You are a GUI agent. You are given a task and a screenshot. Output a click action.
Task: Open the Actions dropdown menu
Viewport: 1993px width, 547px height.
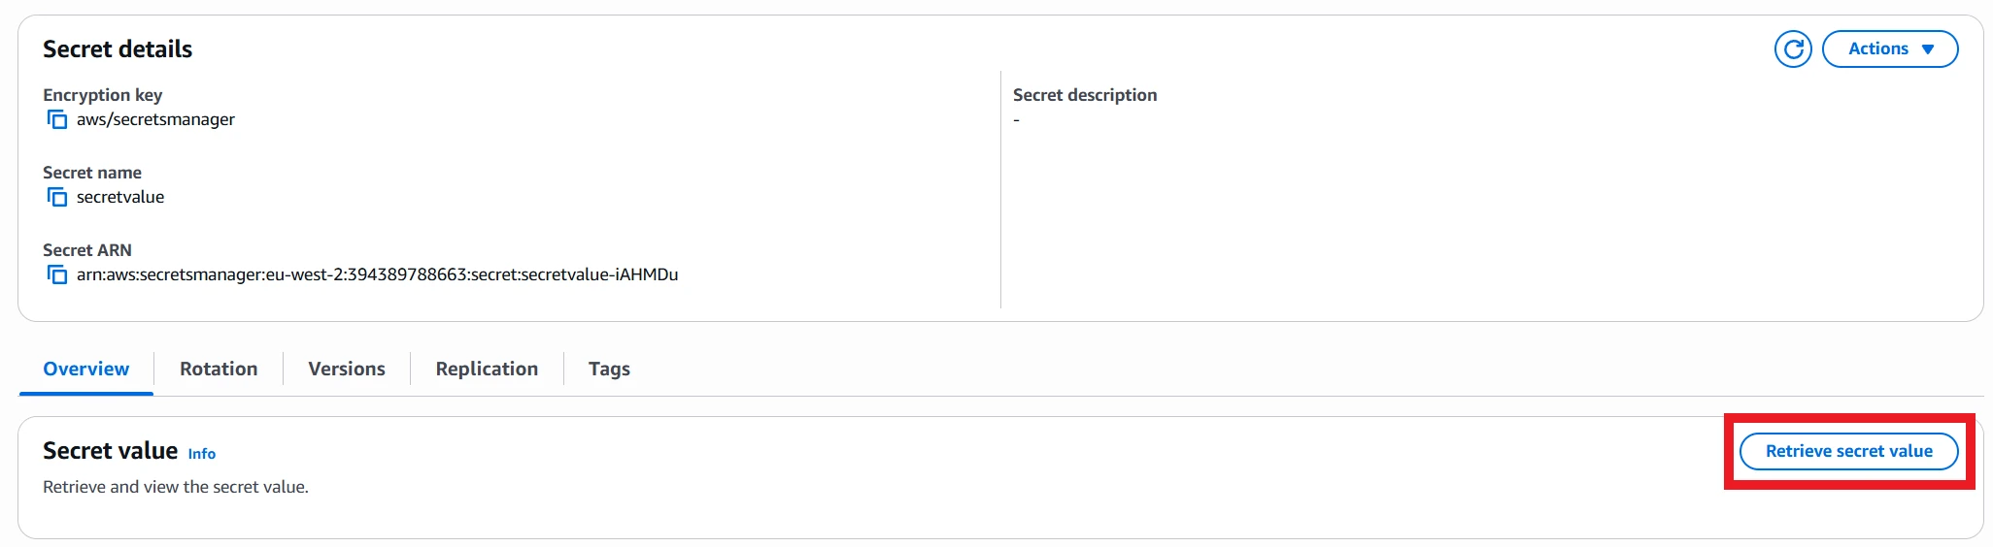1889,48
